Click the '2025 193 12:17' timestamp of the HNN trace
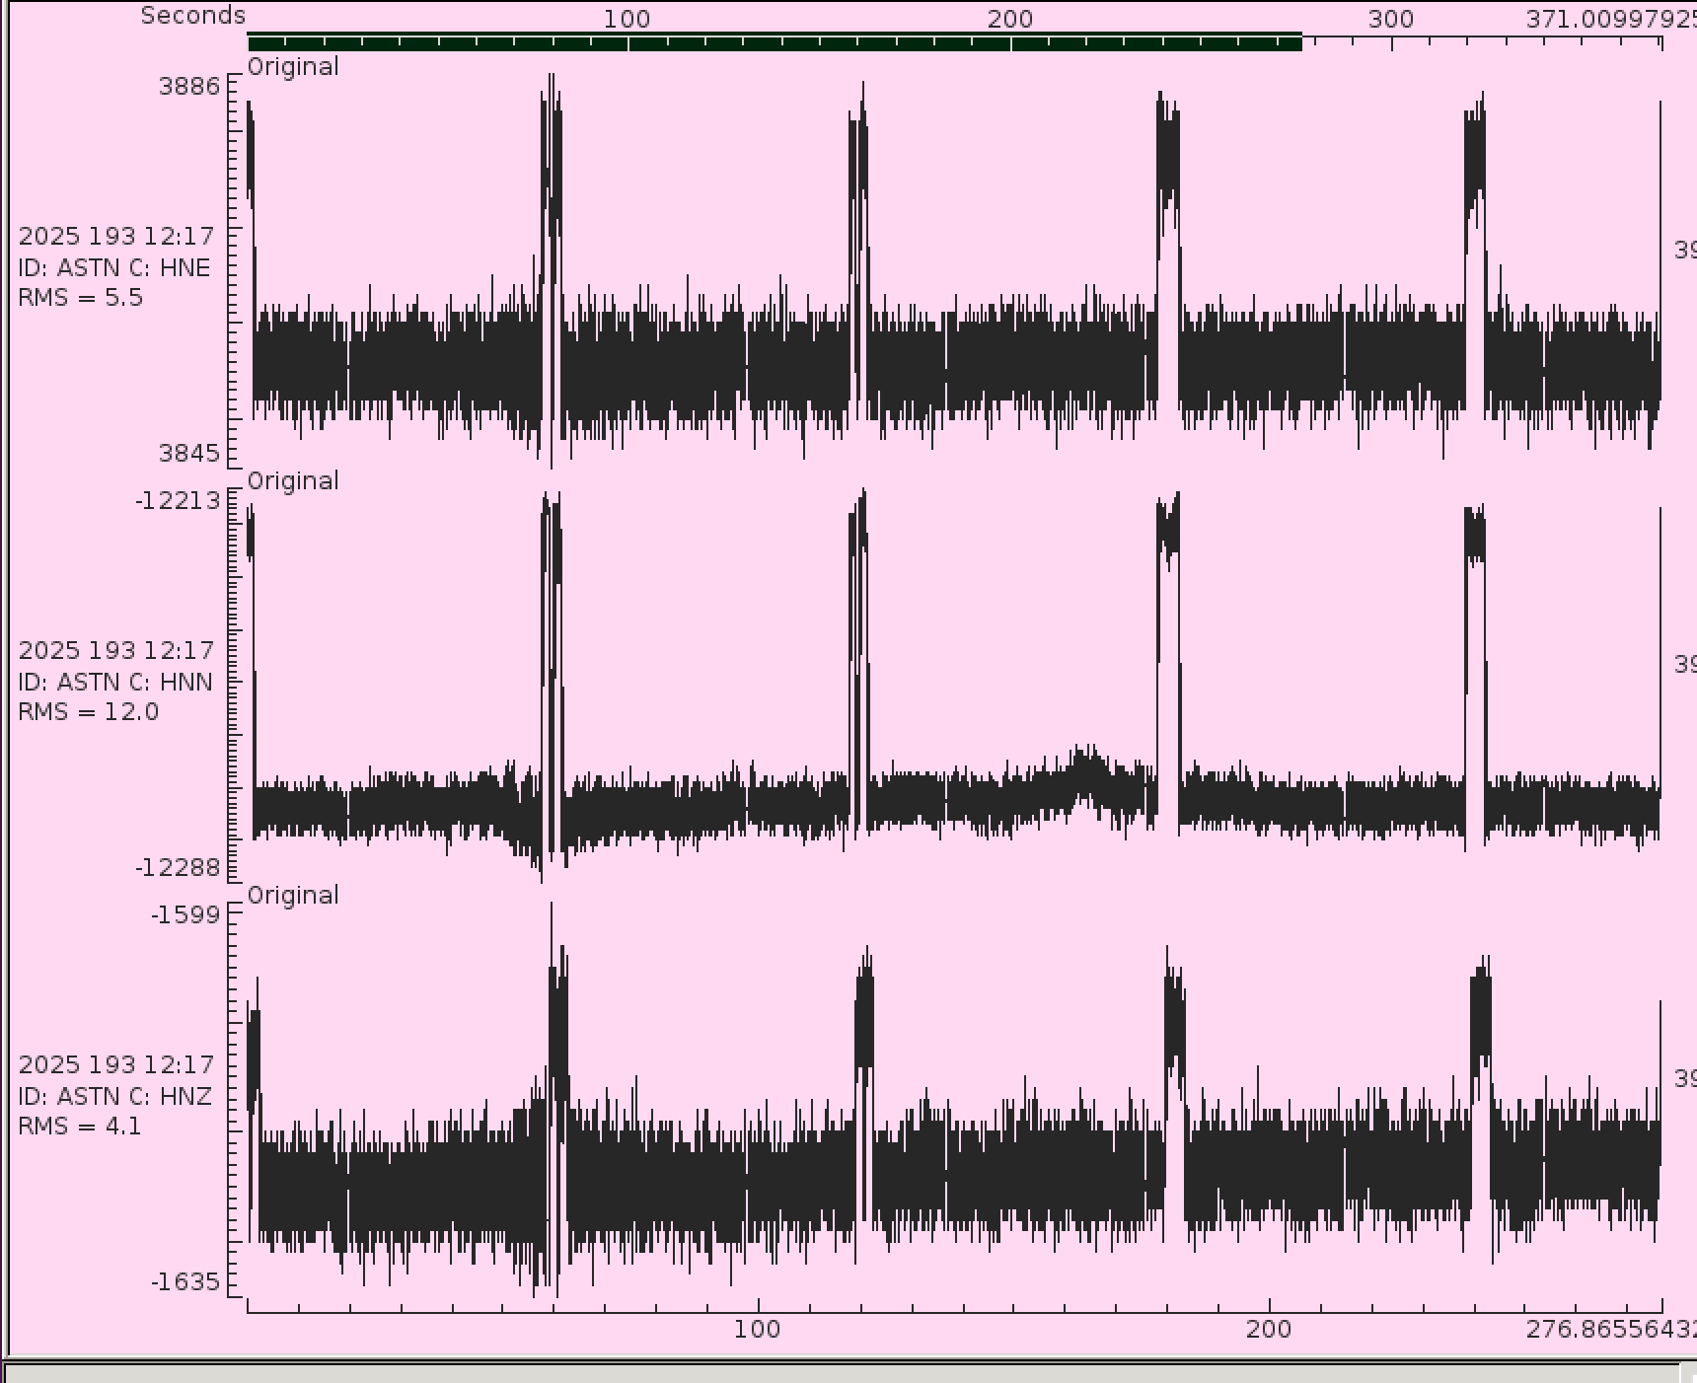Viewport: 1697px width, 1383px height. pos(115,650)
